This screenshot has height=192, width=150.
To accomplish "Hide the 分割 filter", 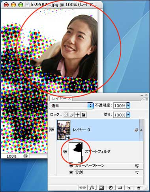I will (x=71, y=172).
